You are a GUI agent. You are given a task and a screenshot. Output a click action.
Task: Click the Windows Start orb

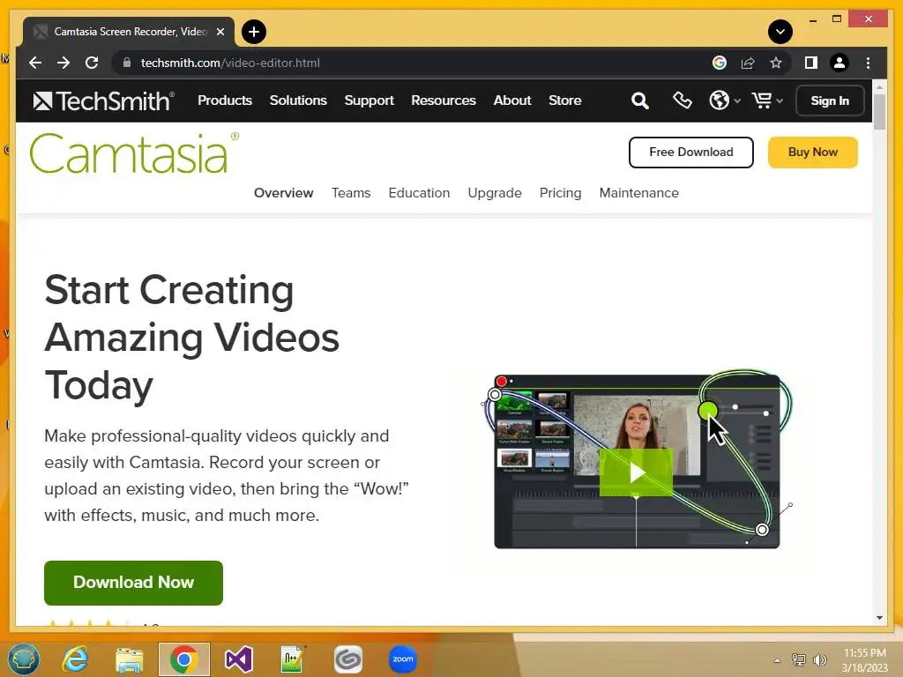click(24, 659)
